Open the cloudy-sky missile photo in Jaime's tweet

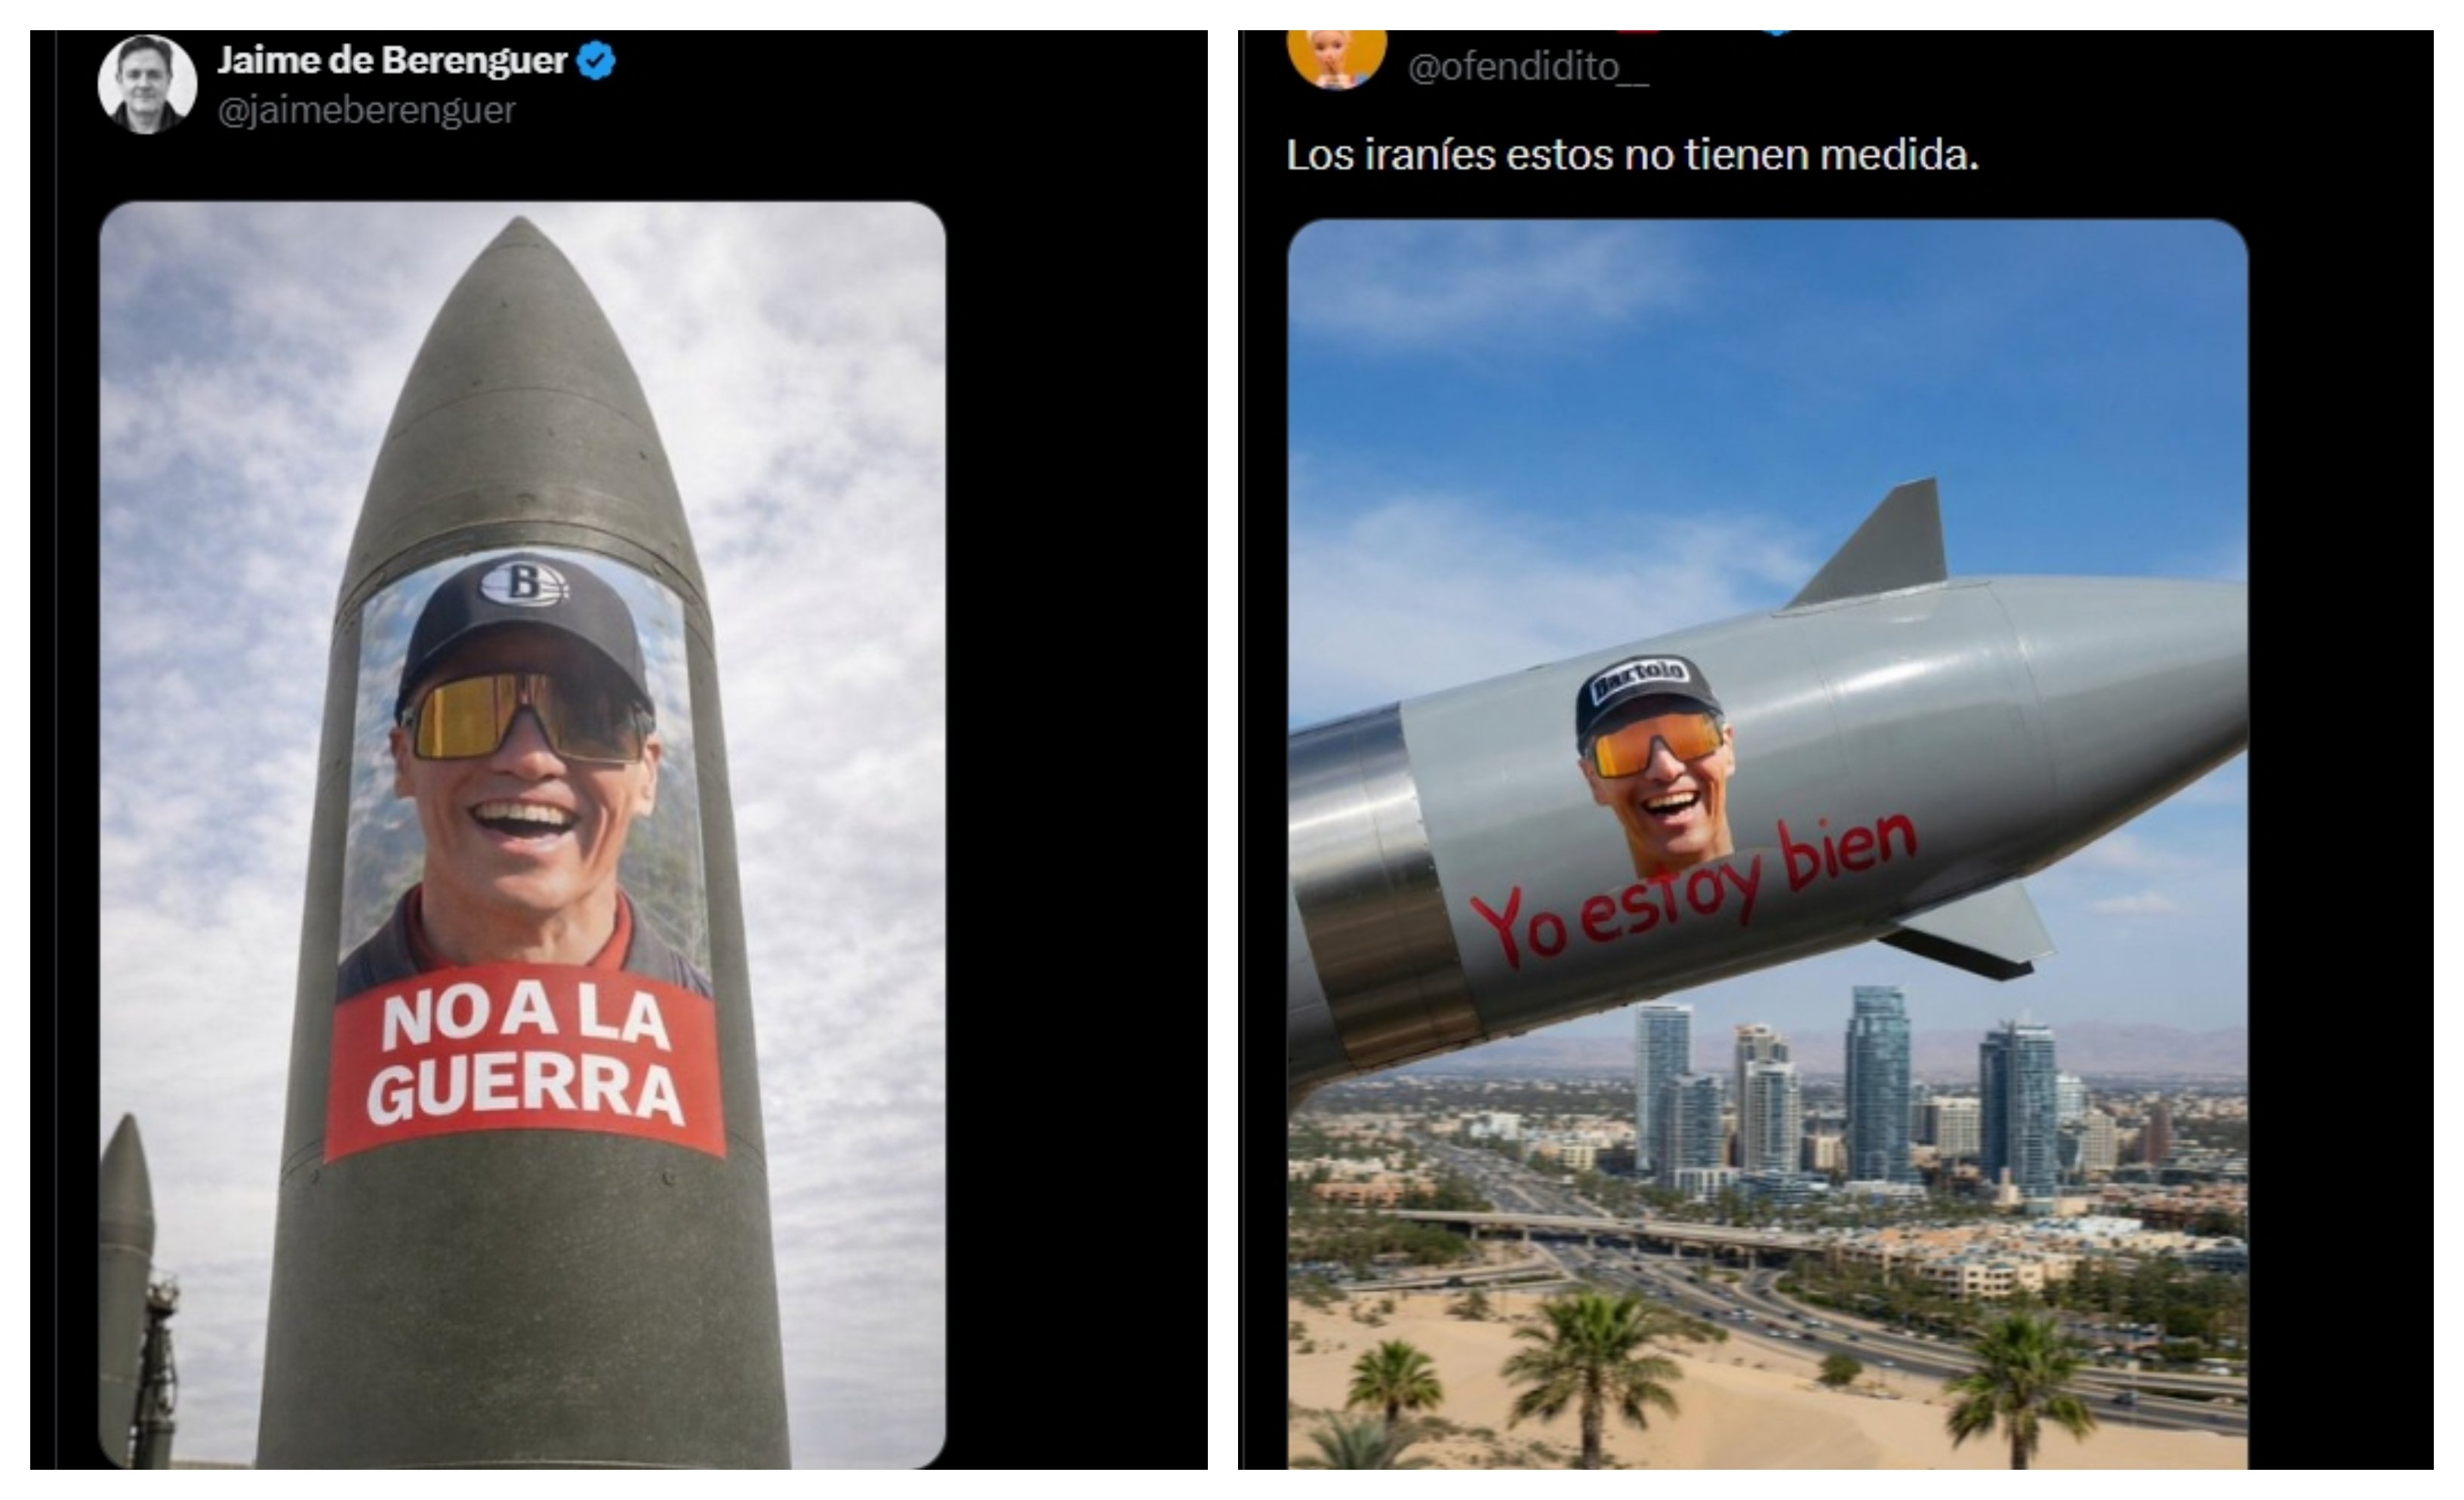pos(522,835)
